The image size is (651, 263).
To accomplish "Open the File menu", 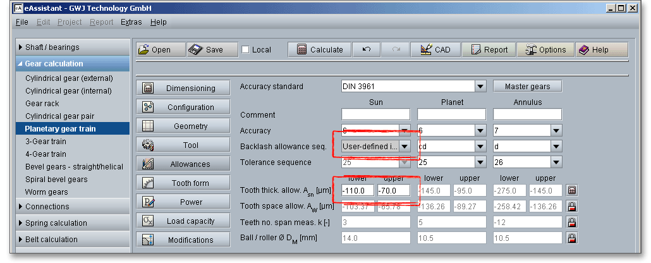I will click(x=21, y=22).
